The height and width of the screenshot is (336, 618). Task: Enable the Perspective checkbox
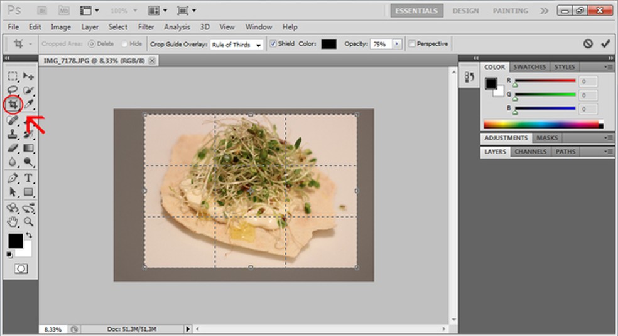point(412,44)
